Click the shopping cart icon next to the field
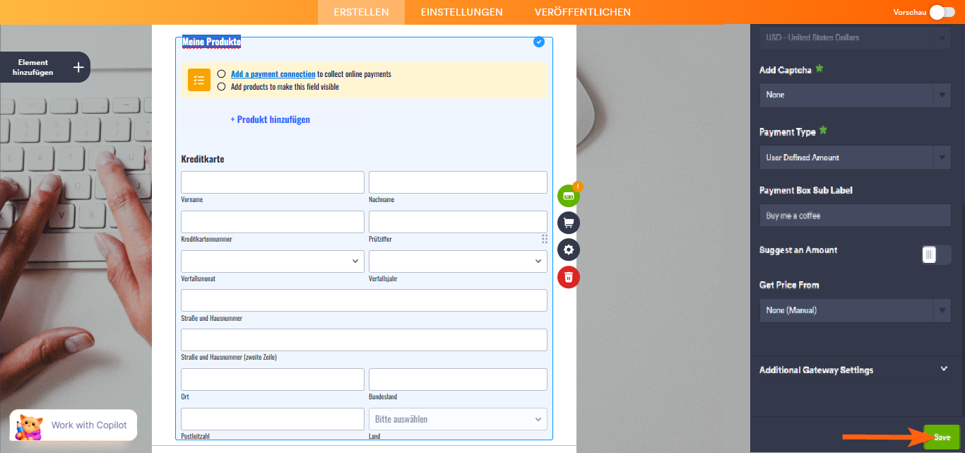The height and width of the screenshot is (453, 965). pos(569,223)
